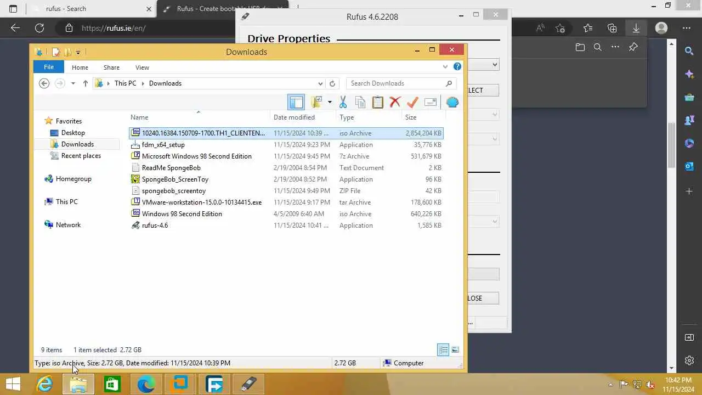
Task: Open Edge profile avatar
Action: pos(661,28)
